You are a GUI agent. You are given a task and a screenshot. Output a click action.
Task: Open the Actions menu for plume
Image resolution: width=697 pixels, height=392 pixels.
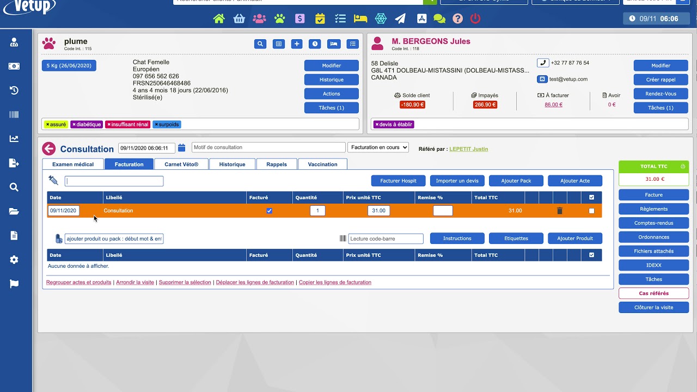point(331,94)
